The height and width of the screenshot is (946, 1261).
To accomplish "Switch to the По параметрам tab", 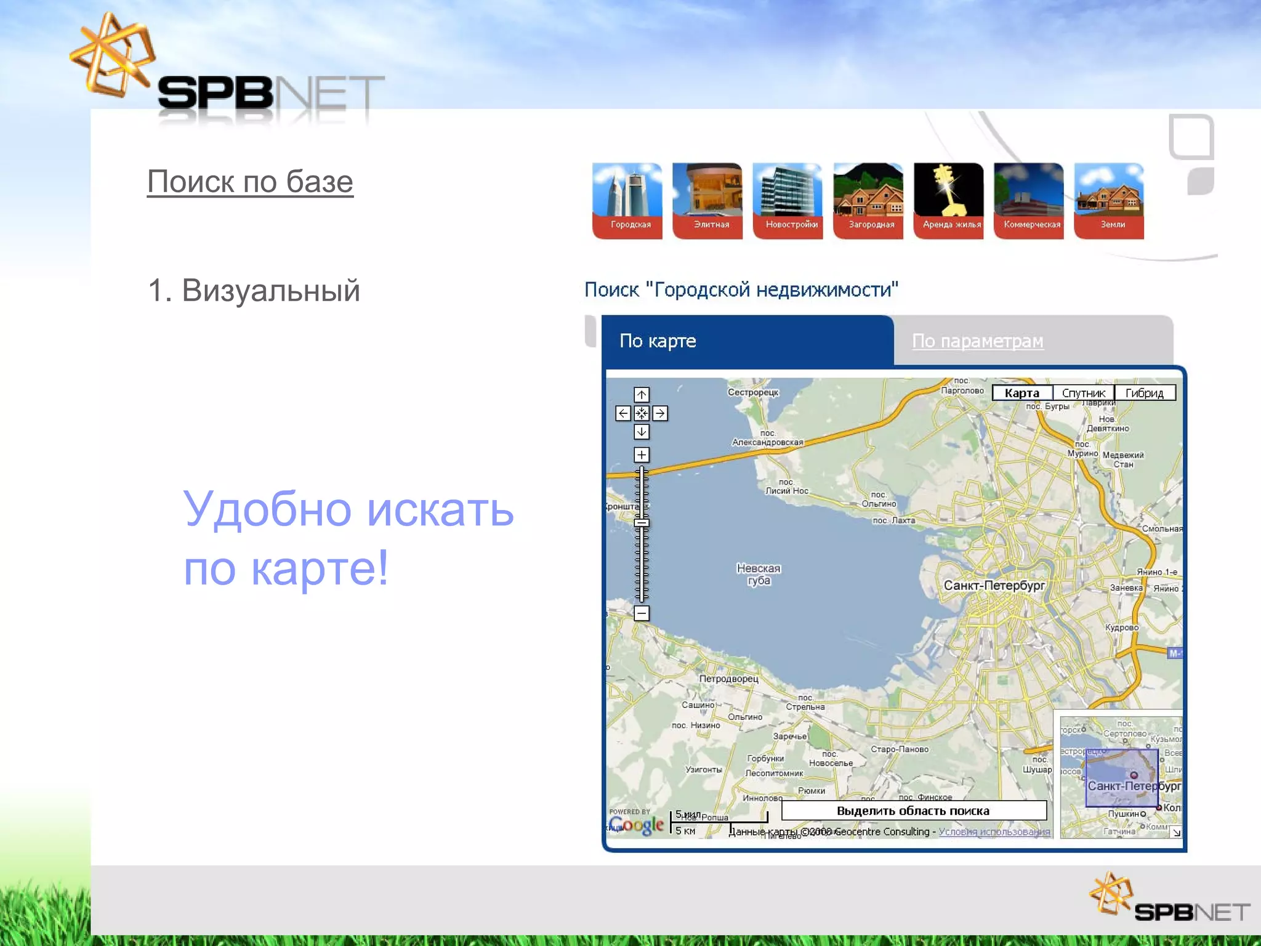I will [x=978, y=341].
